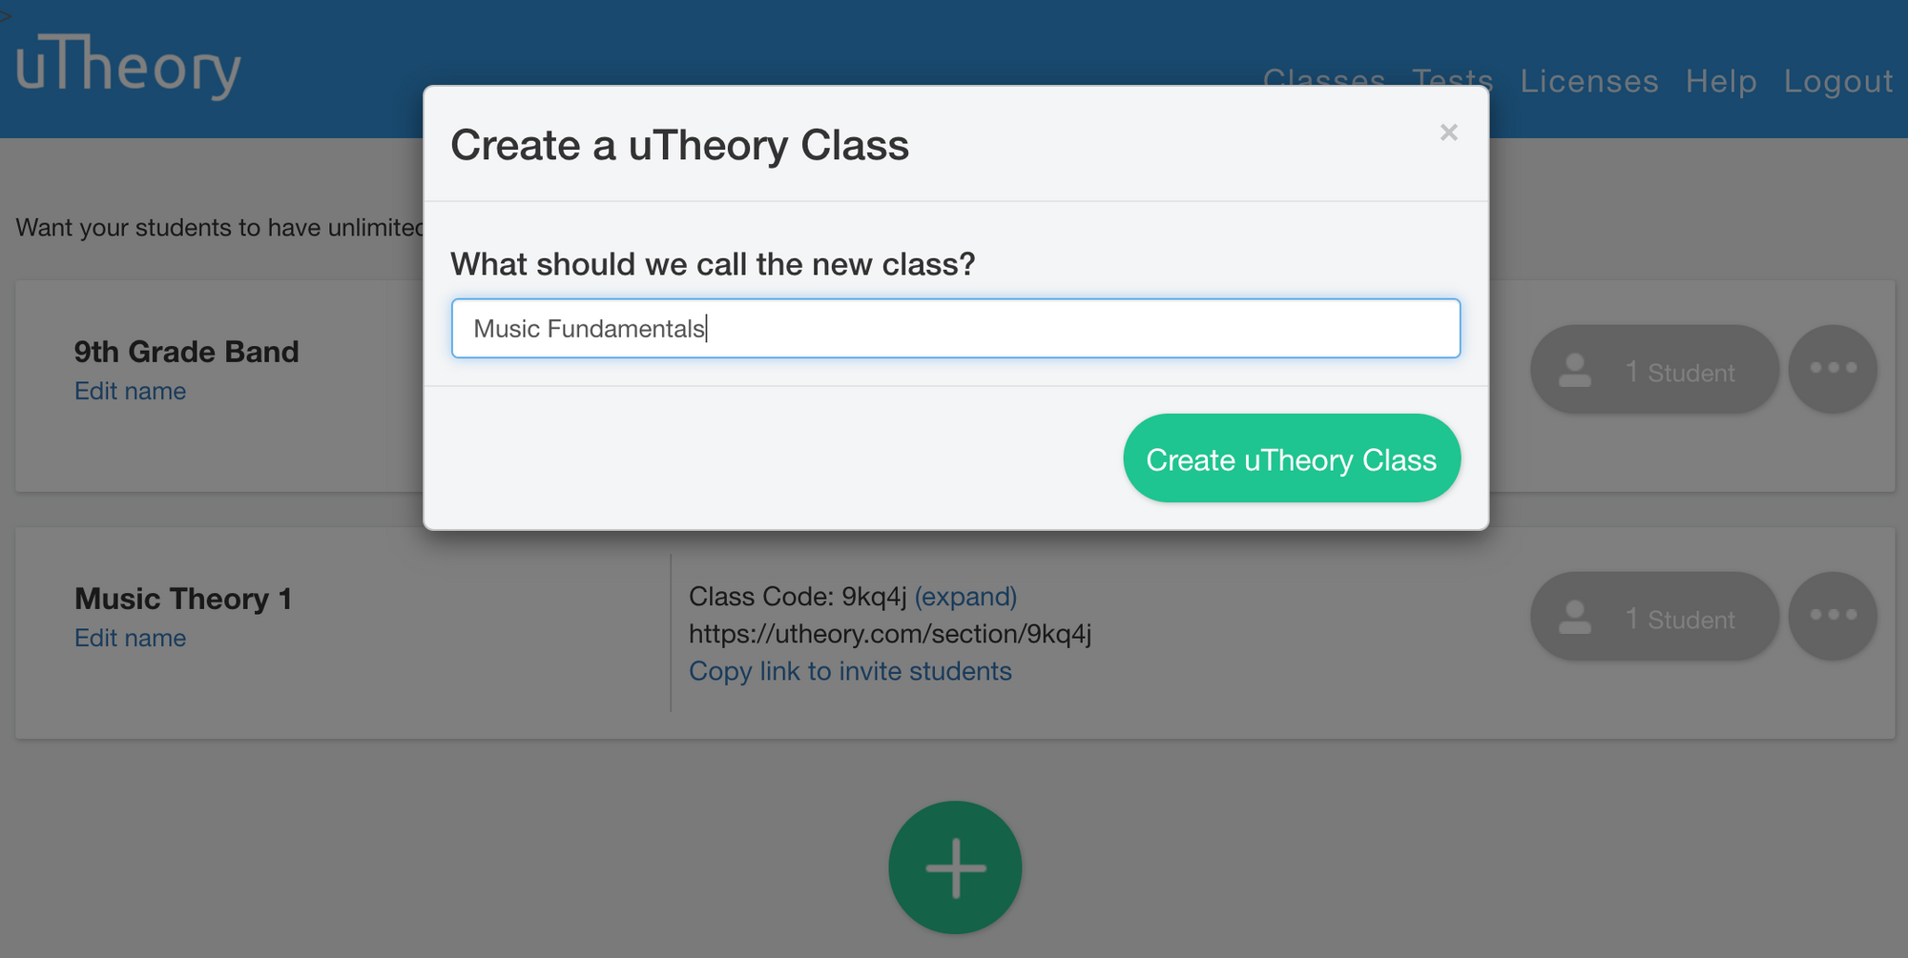Click the green plus add-class button
This screenshot has width=1908, height=958.
tap(955, 867)
